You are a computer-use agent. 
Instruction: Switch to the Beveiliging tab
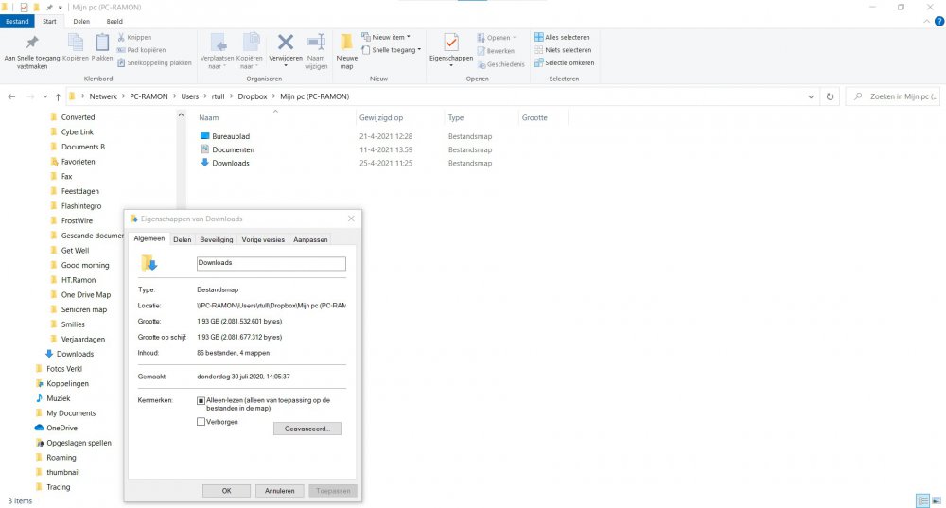[217, 240]
